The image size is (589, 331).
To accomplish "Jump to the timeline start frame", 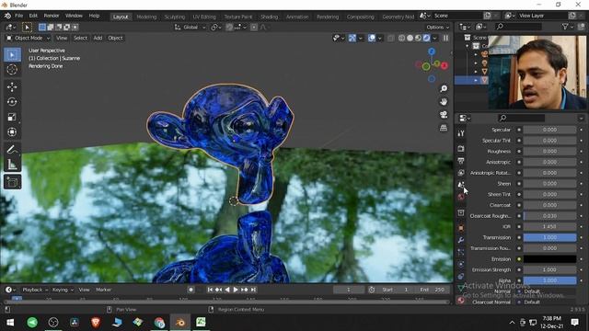I will point(210,290).
